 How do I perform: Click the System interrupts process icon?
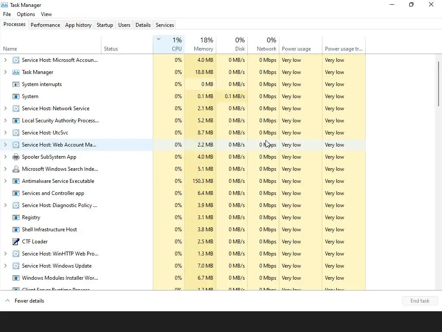[16, 84]
